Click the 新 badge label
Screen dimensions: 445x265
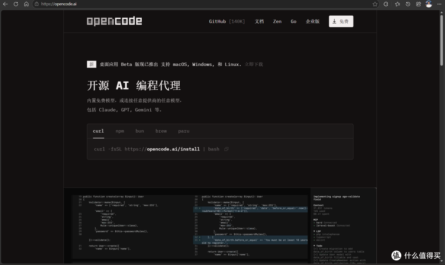(91, 64)
